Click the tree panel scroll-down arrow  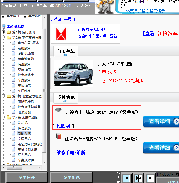(x=44, y=162)
